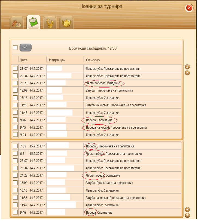
Task: Check the 21:34 row in the lower list
Action: click(15, 168)
